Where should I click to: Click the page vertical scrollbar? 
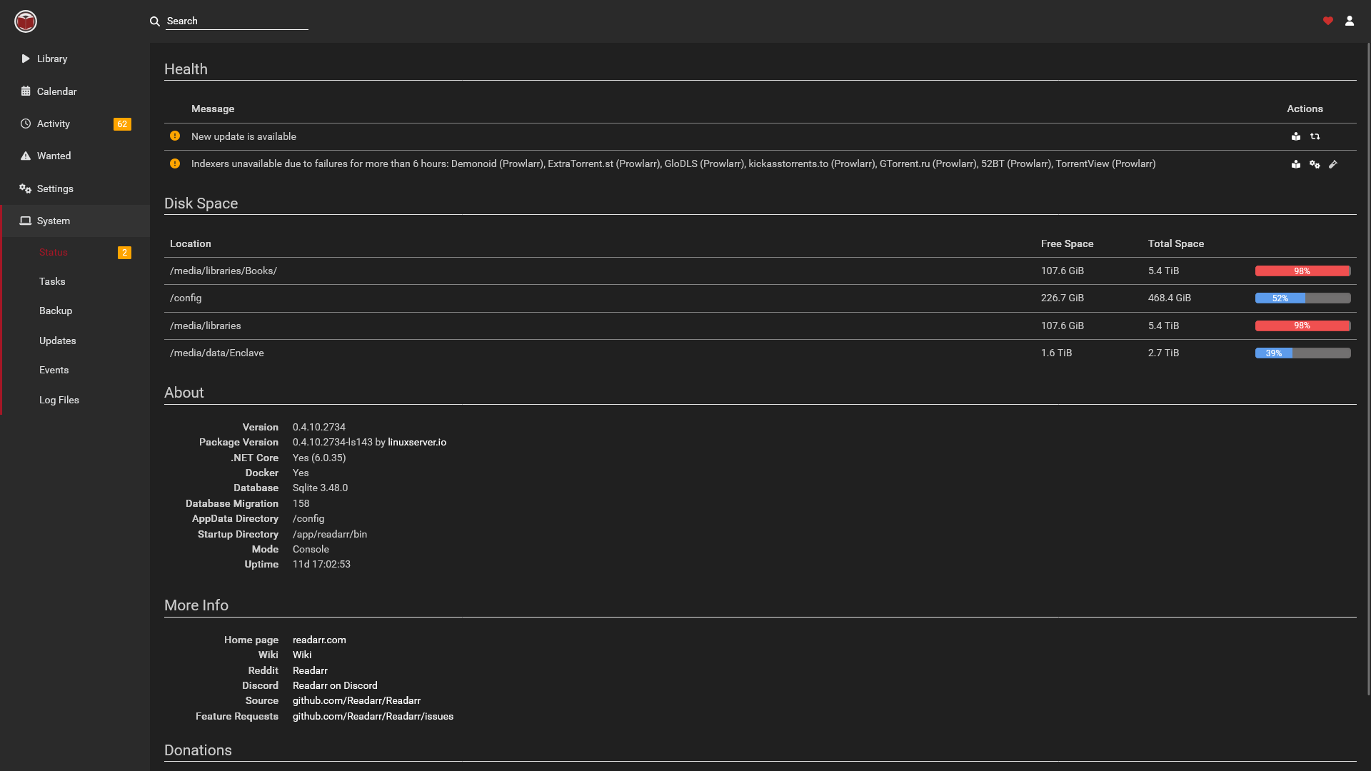click(x=1368, y=368)
